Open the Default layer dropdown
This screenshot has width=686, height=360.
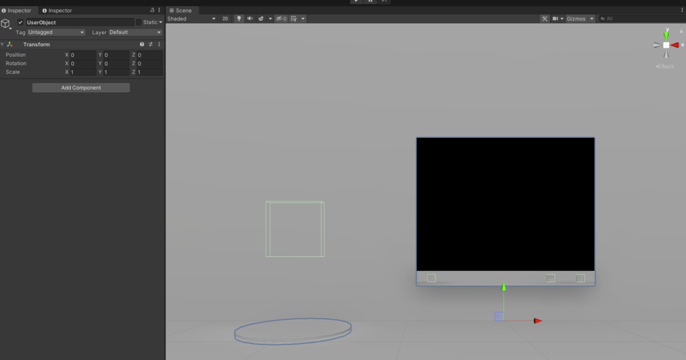(x=135, y=32)
